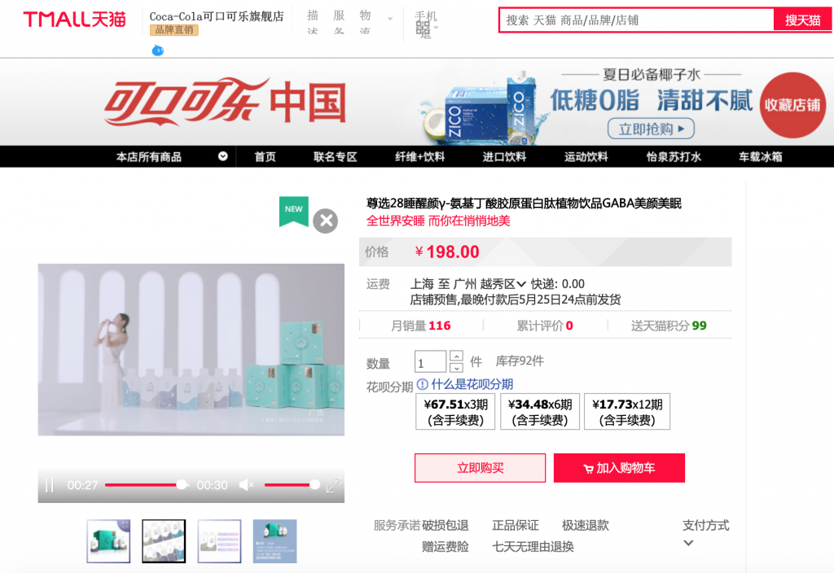The image size is (834, 573).
Task: Close the video with the gray X icon
Action: (x=326, y=221)
